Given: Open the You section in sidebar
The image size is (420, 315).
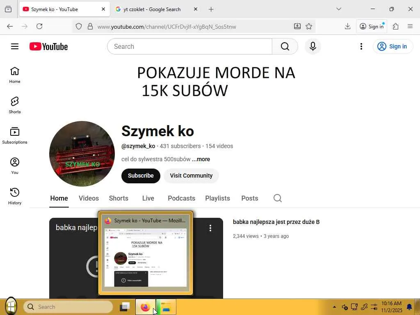Looking at the screenshot, I should [15, 166].
